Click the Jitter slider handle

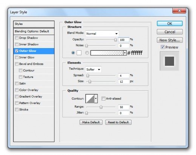[x=87, y=113]
